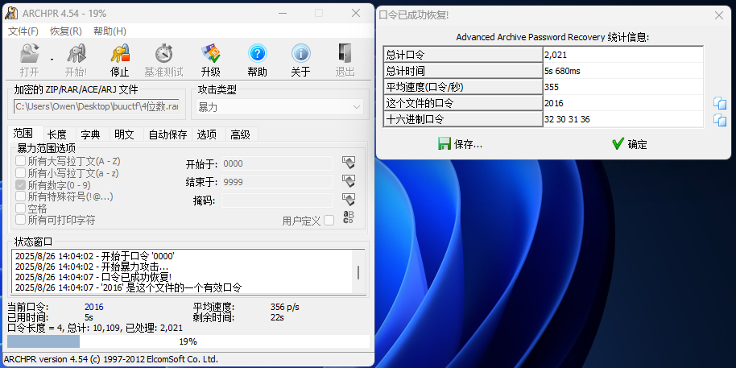The image size is (736, 368).
Task: Click the encrypted file path field
Action: coord(97,107)
